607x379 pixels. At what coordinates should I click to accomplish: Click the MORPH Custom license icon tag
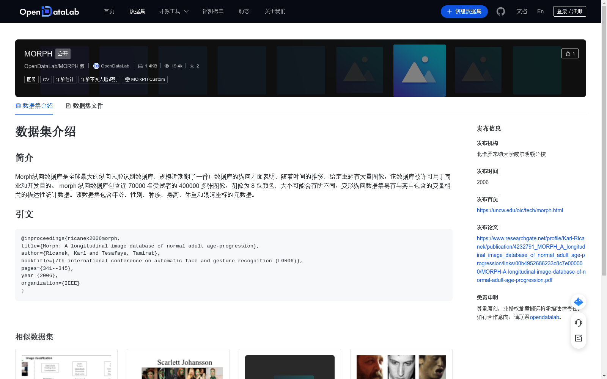pyautogui.click(x=145, y=80)
